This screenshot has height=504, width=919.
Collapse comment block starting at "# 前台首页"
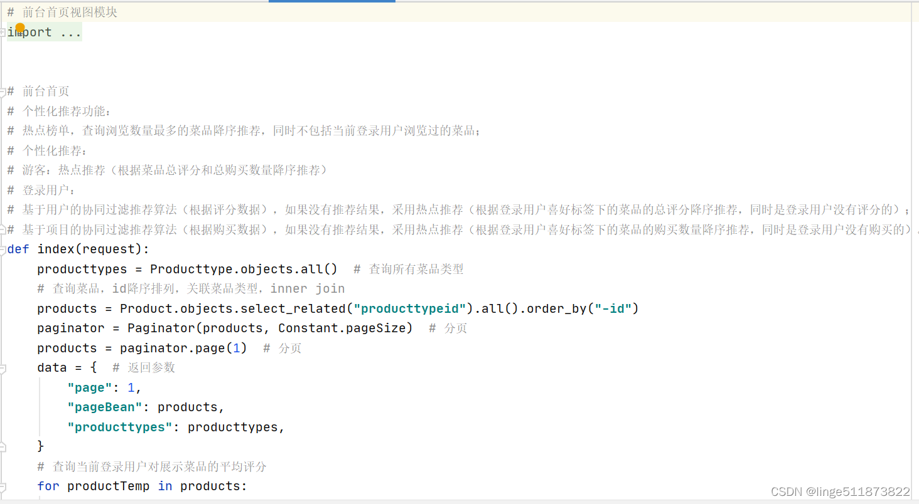tap(3, 92)
